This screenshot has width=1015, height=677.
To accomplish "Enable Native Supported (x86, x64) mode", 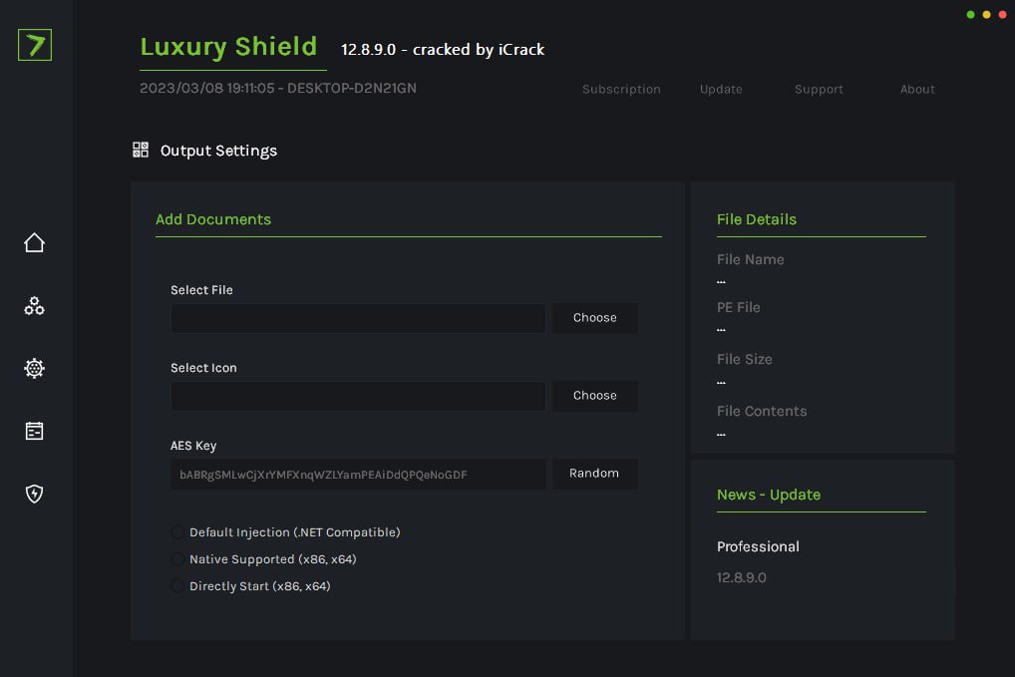I will pyautogui.click(x=177, y=559).
